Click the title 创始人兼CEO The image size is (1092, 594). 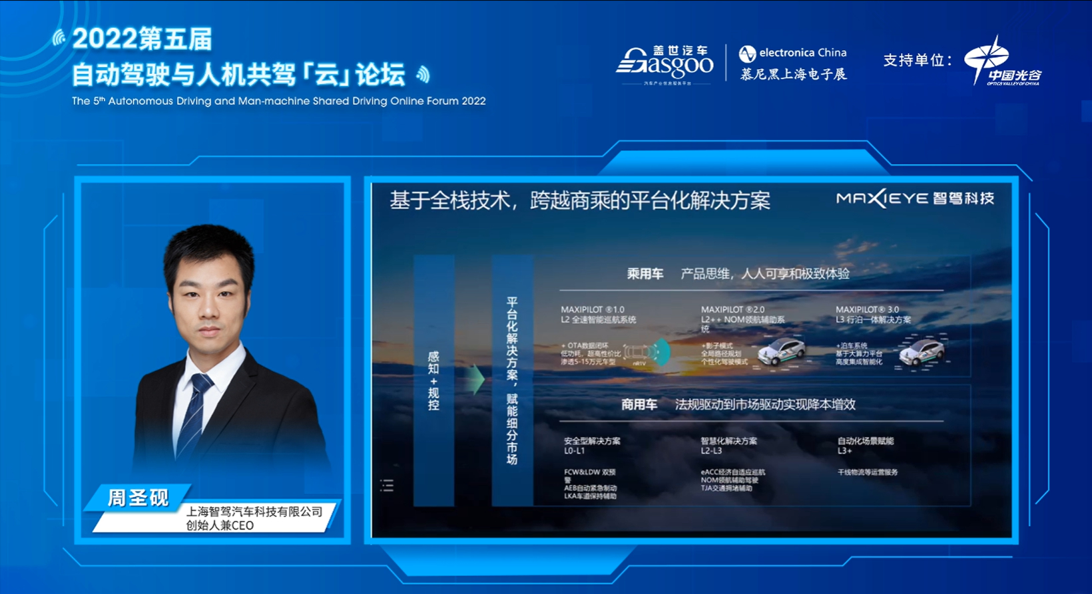[220, 525]
